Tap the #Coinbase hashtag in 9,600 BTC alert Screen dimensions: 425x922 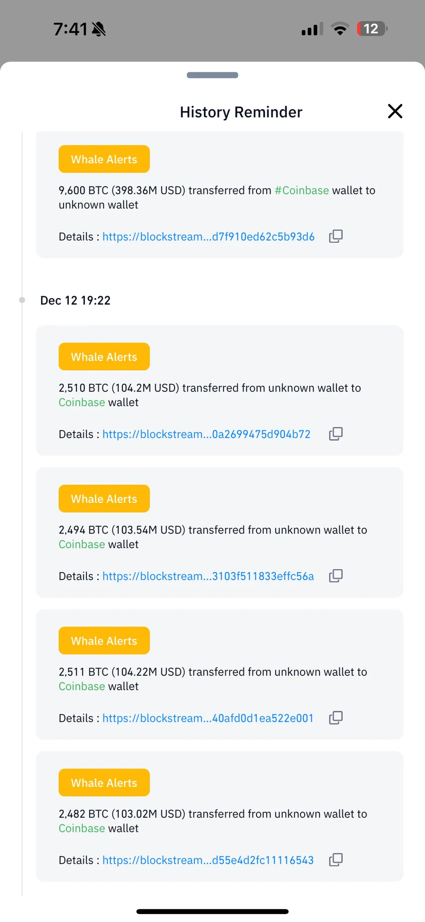click(301, 190)
